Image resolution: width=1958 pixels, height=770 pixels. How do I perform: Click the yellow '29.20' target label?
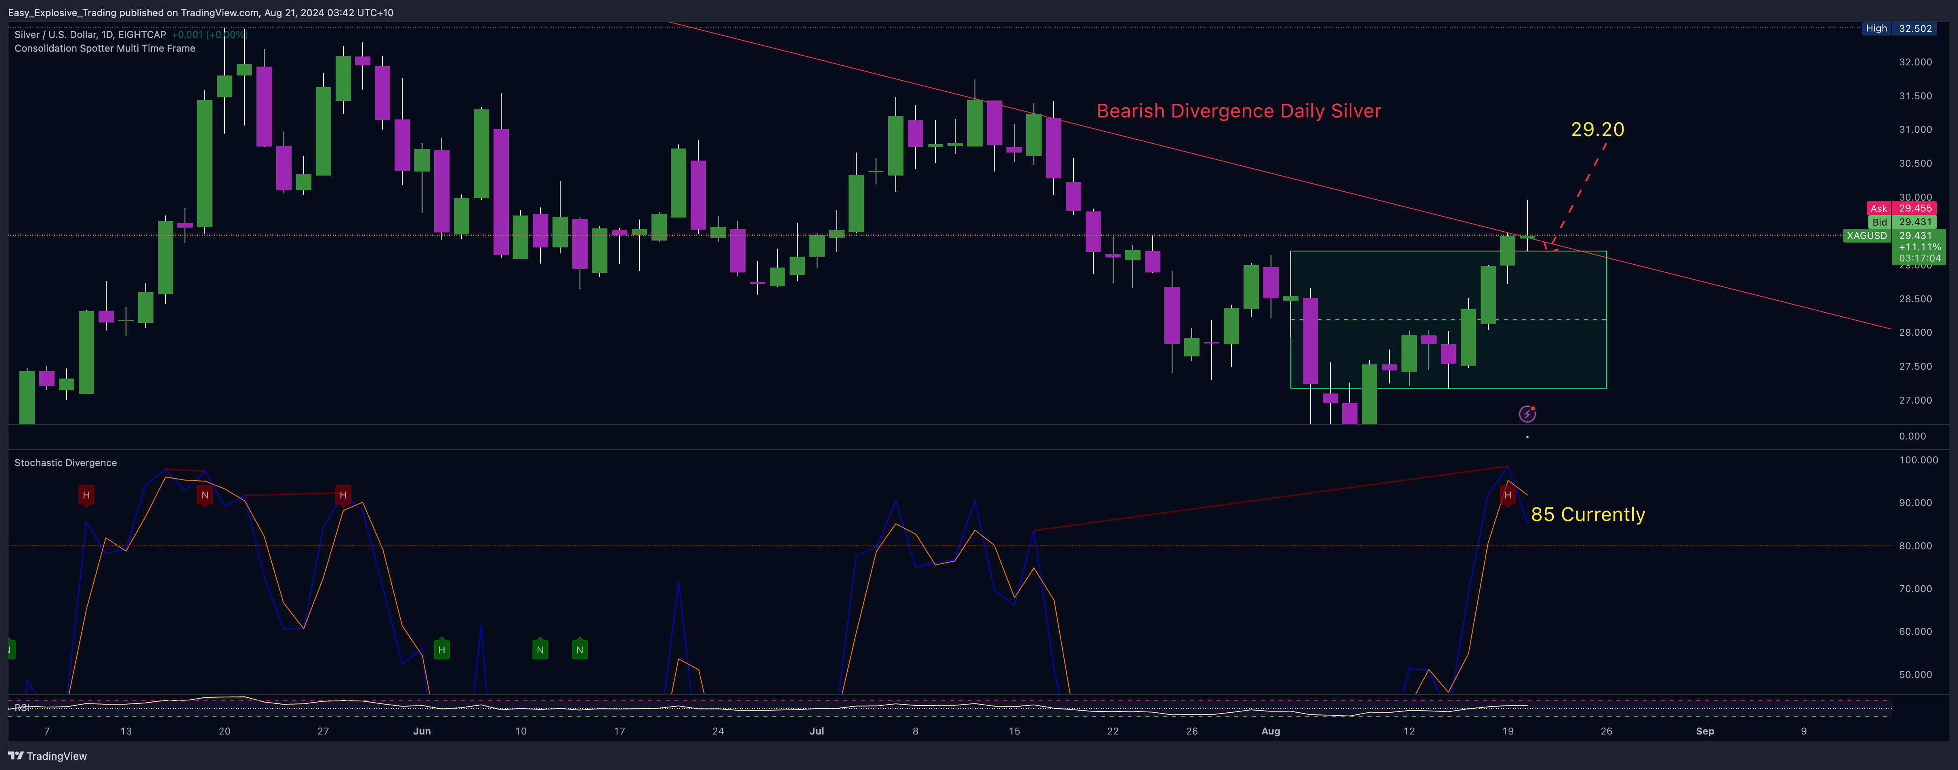(1598, 130)
